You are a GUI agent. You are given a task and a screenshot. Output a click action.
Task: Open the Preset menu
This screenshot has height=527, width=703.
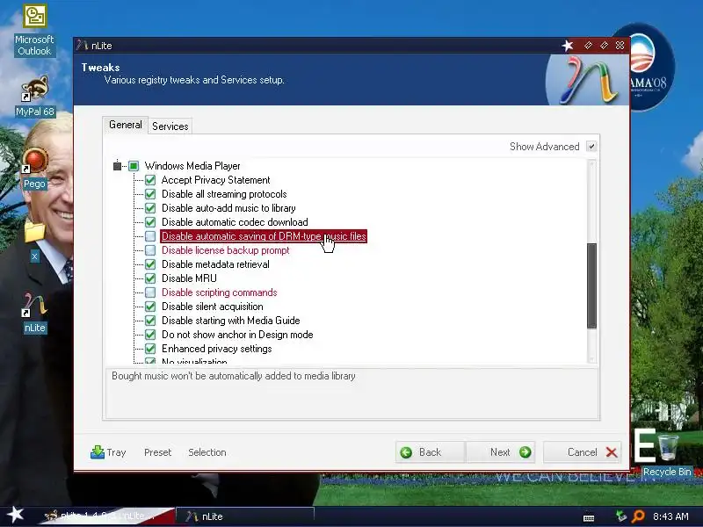pos(158,452)
